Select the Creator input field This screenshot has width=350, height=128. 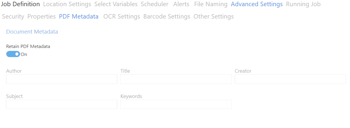290,79
